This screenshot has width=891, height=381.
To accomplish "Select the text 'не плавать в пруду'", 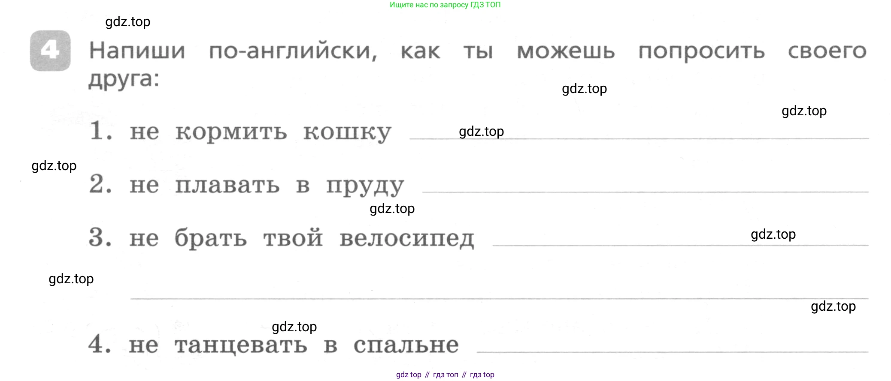I will tap(267, 186).
